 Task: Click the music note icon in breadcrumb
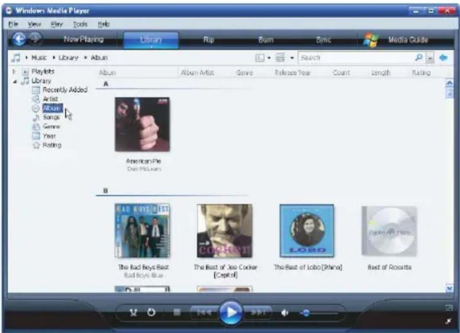[16, 58]
